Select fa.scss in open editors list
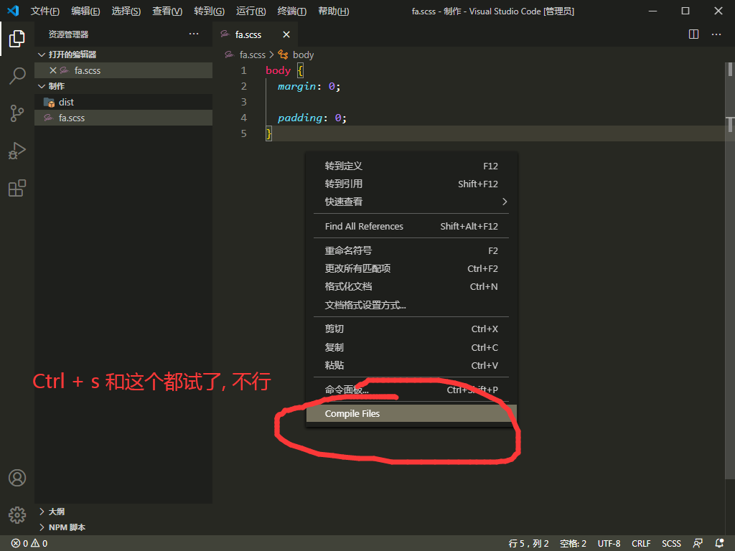 coord(123,70)
